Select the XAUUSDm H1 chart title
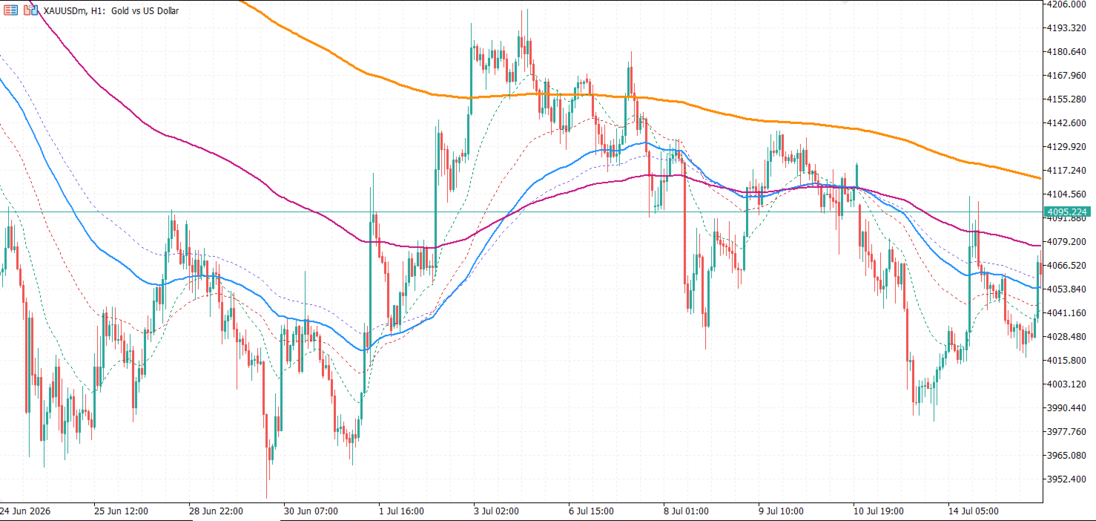Screen dimensions: 1096x521 [111, 11]
